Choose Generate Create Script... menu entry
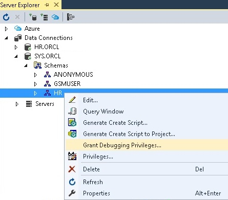The height and width of the screenshot is (200, 228). click(x=147, y=123)
